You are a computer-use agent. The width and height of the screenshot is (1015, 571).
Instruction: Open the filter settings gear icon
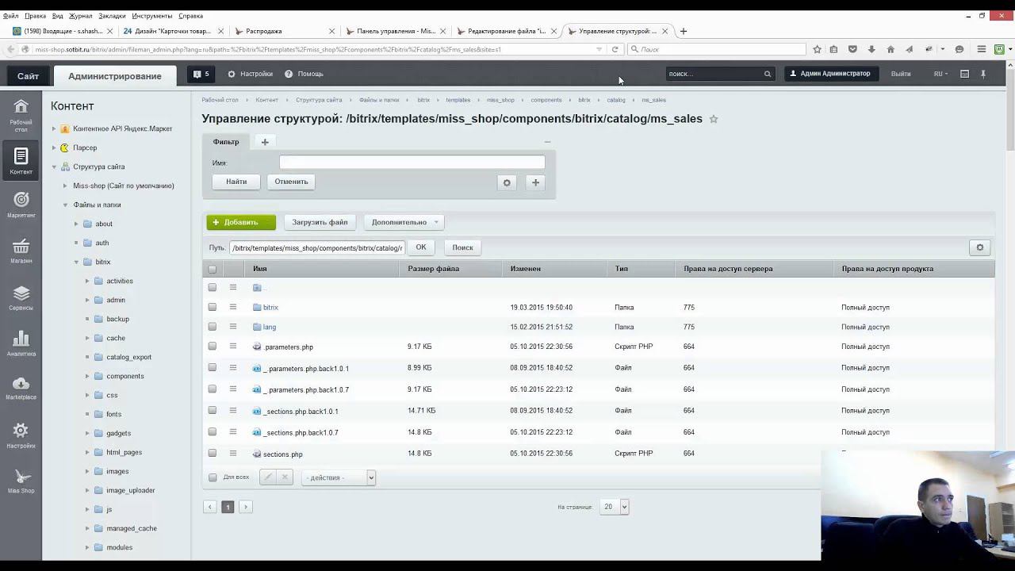[x=507, y=182]
